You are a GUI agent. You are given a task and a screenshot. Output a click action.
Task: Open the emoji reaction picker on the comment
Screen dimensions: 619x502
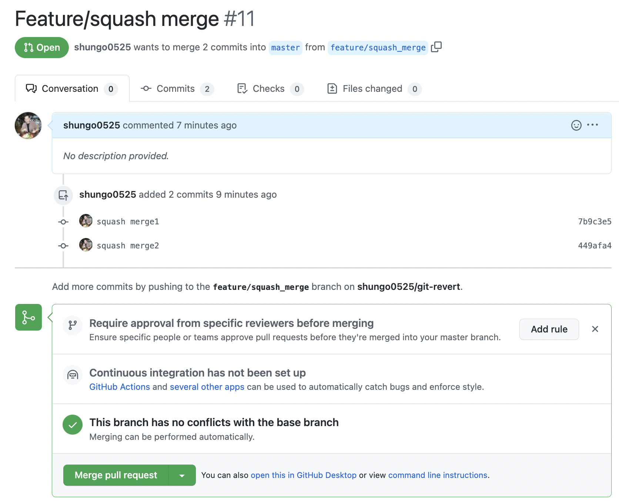576,125
